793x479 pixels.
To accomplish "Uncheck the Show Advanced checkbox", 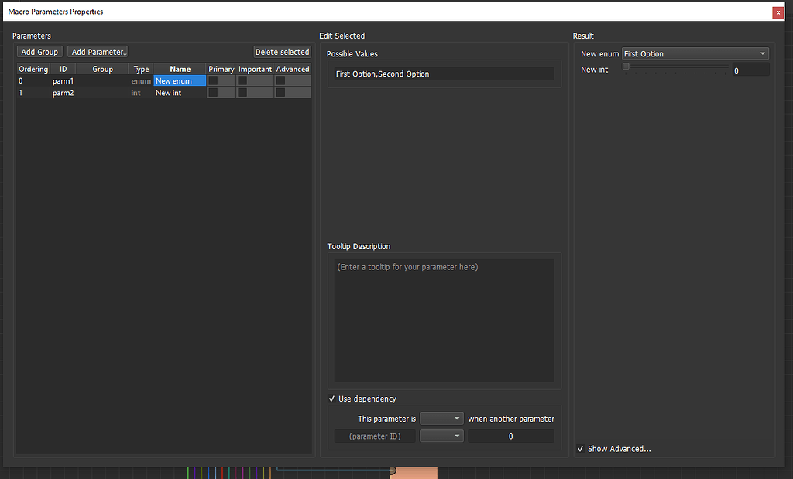I will coord(581,448).
